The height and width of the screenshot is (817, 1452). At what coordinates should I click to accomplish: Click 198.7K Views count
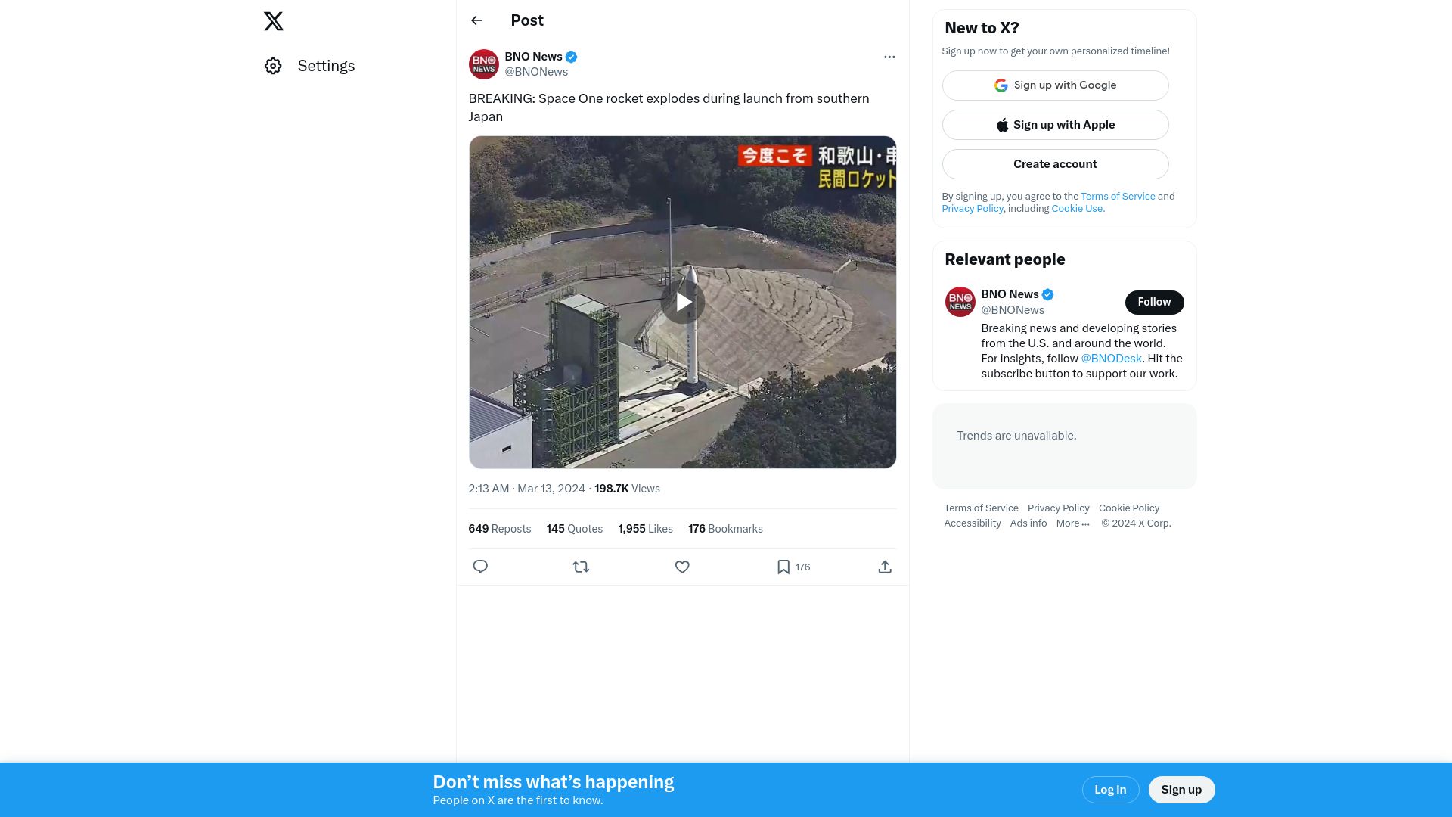tap(627, 489)
